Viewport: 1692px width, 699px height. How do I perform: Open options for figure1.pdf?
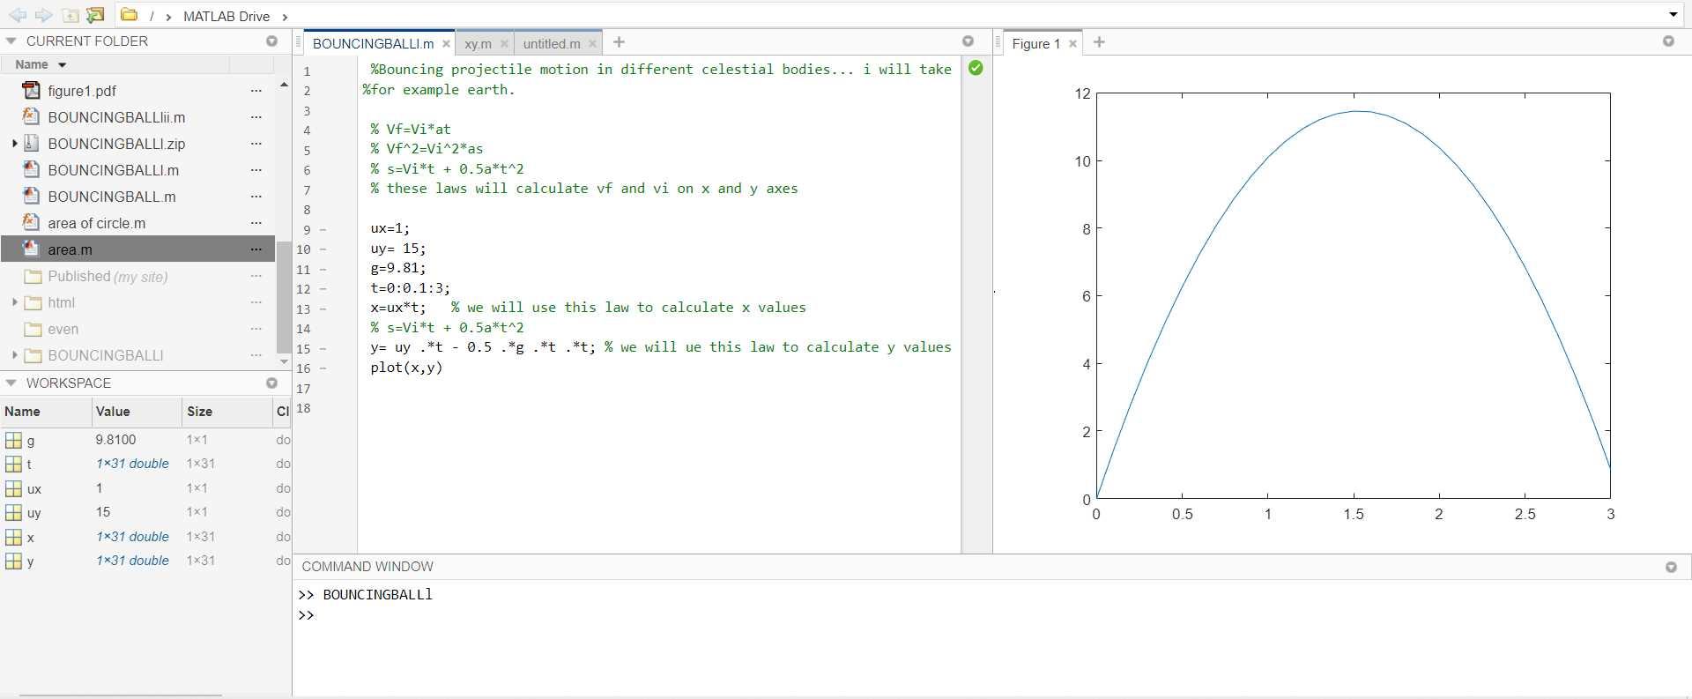pyautogui.click(x=256, y=91)
